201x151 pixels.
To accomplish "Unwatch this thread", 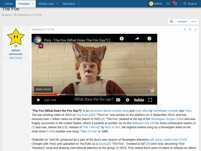I will click(182, 21).
